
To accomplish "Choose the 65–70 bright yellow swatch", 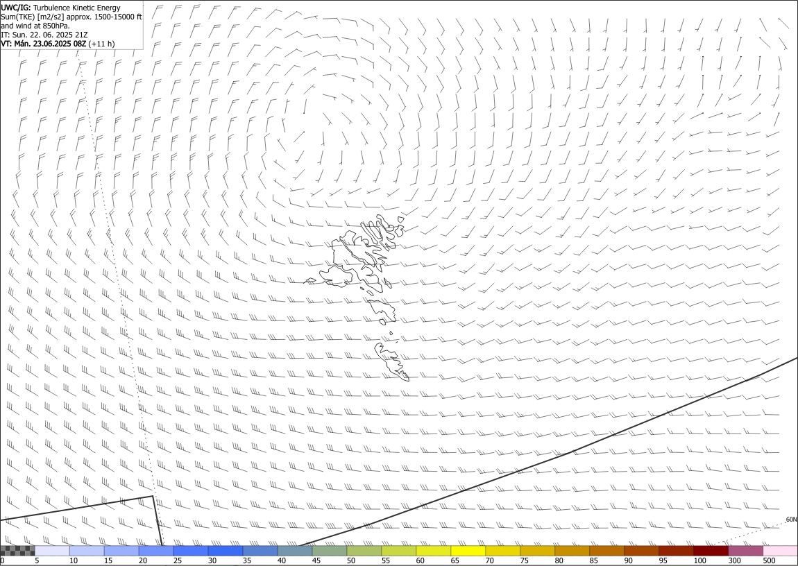I will pyautogui.click(x=468, y=551).
